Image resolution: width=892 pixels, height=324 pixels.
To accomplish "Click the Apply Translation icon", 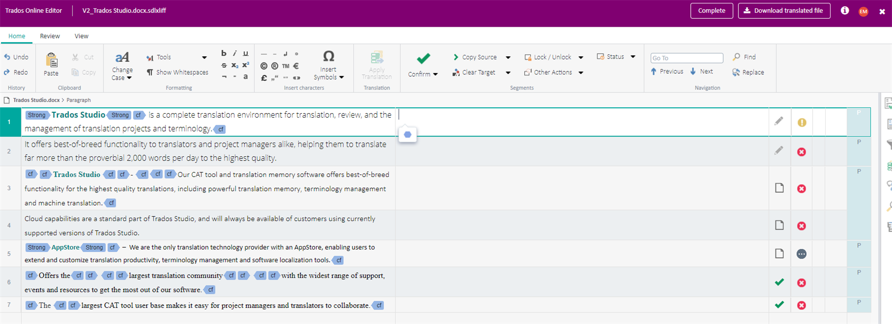I will click(x=377, y=57).
